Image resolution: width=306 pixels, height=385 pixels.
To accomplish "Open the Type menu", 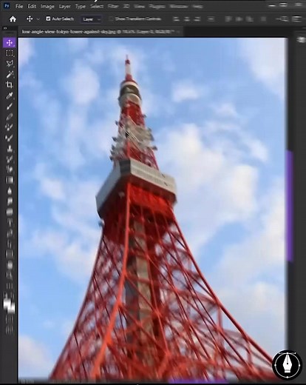I will [x=80, y=6].
